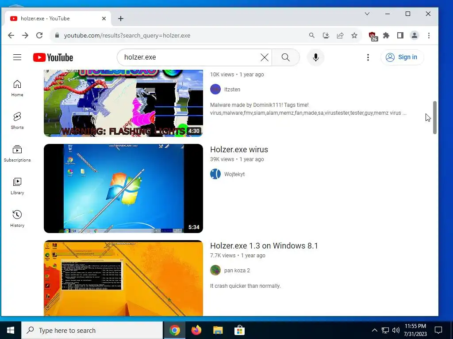Share this page icon
The width and height of the screenshot is (453, 339).
[x=340, y=35]
